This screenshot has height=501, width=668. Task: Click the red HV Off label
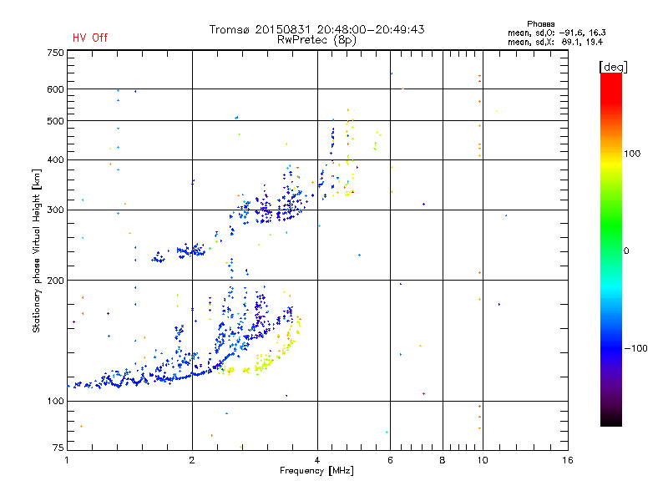click(x=90, y=38)
